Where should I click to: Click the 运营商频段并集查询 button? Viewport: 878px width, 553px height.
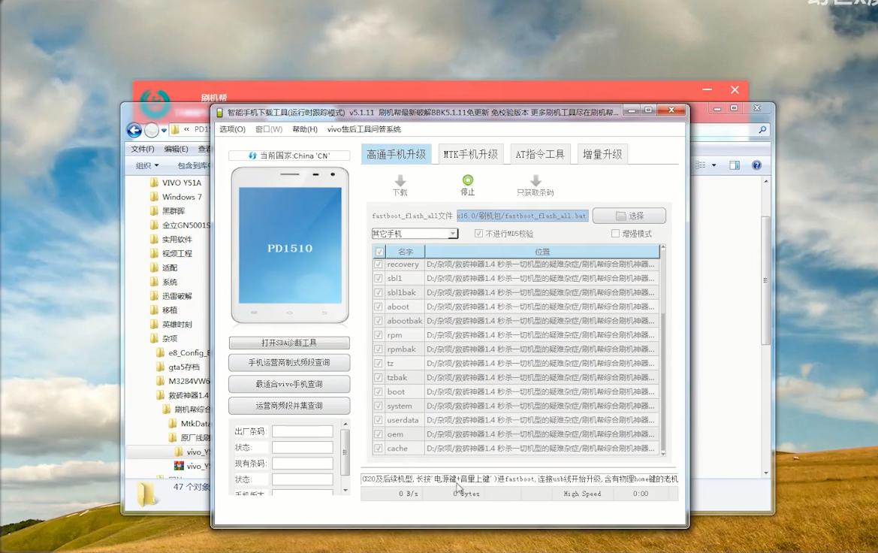coord(289,406)
